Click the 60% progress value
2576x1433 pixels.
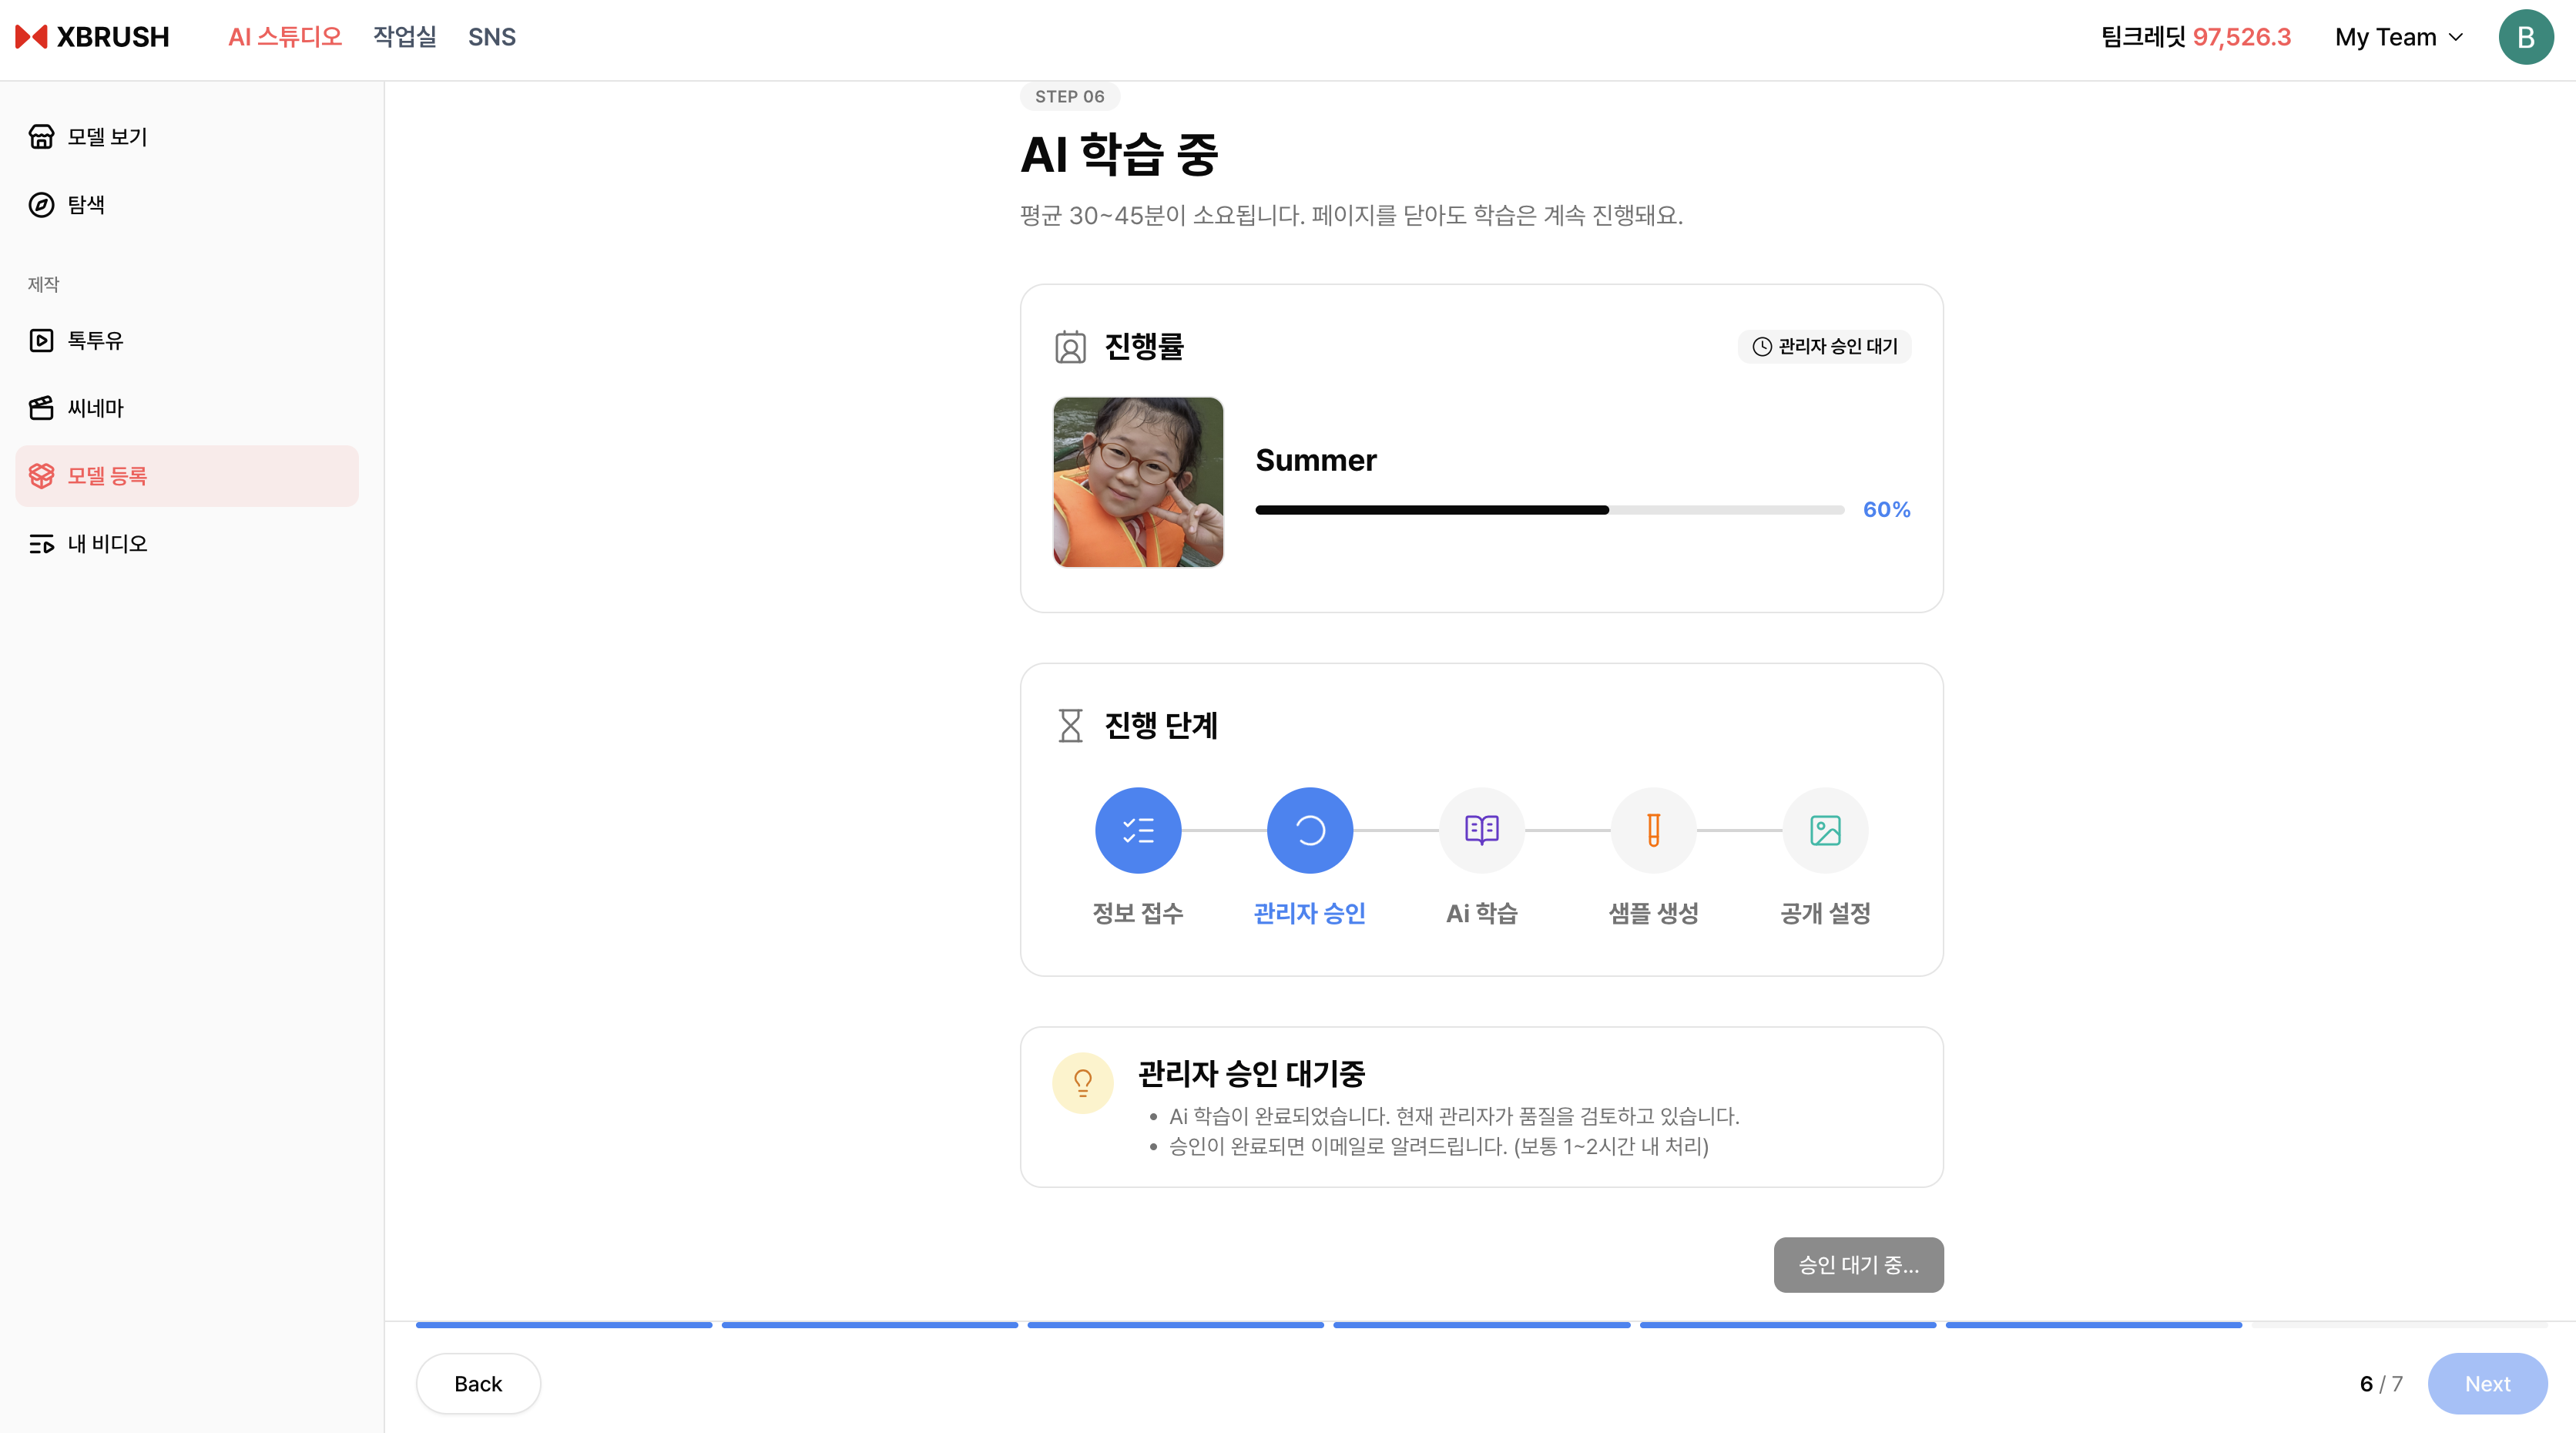pos(1886,509)
